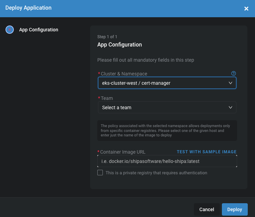Expand the chevron on the eks-cluster-west dropdown
Screen dimensions: 255x217
(231, 83)
